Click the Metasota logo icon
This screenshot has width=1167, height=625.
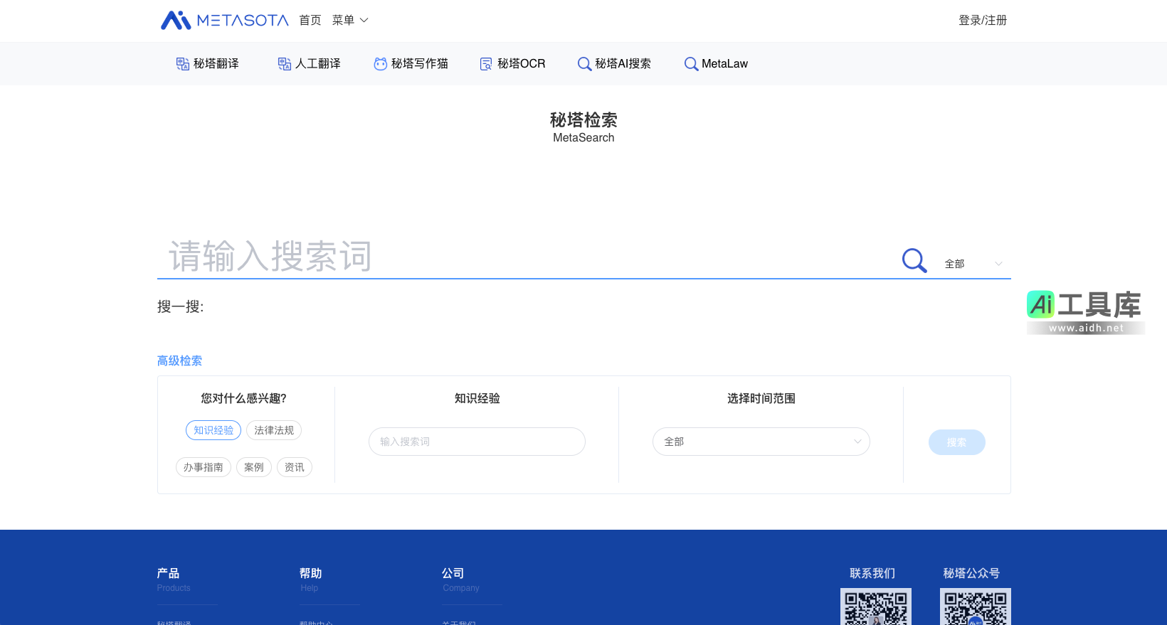click(x=176, y=21)
